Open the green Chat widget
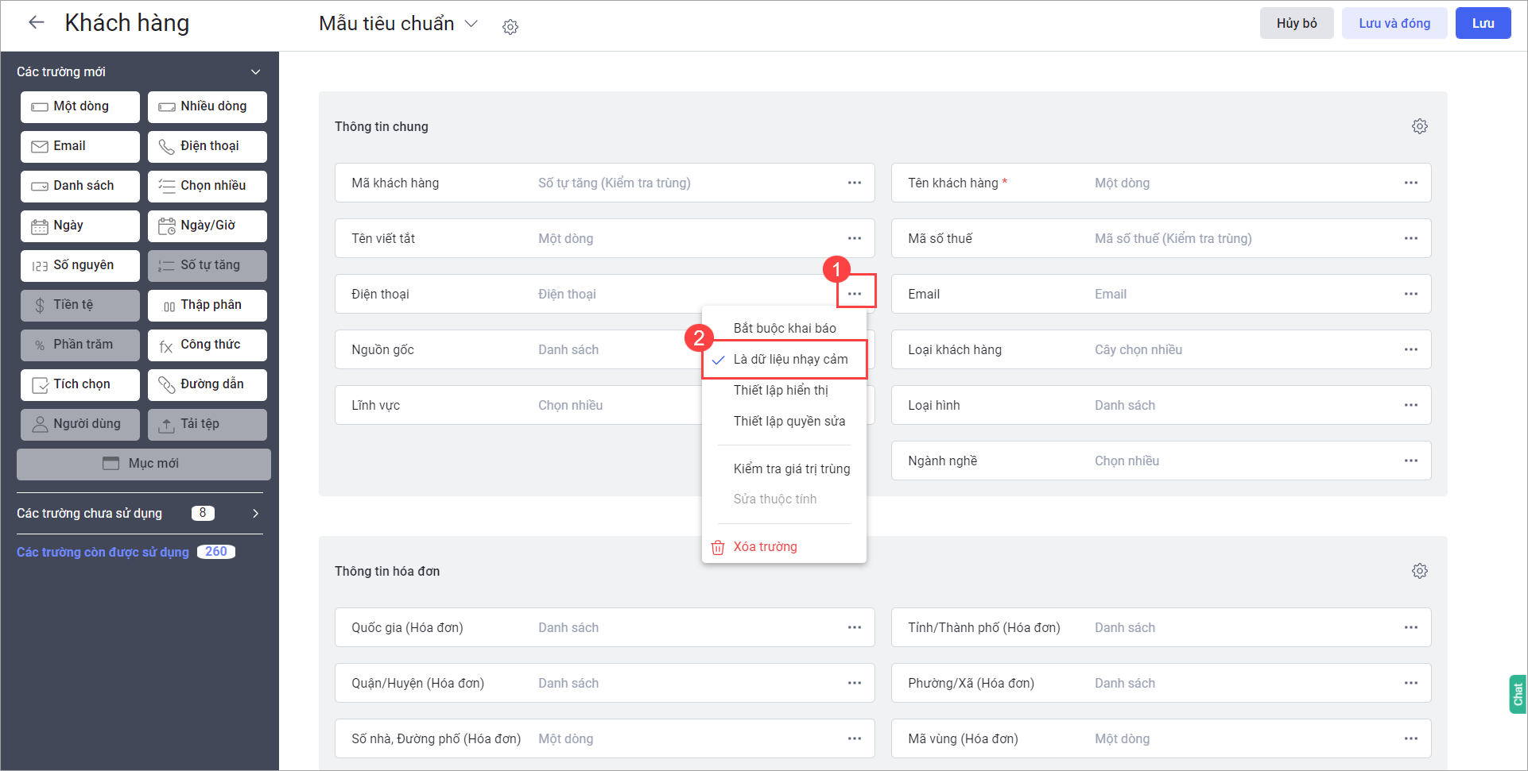 coord(1518,694)
